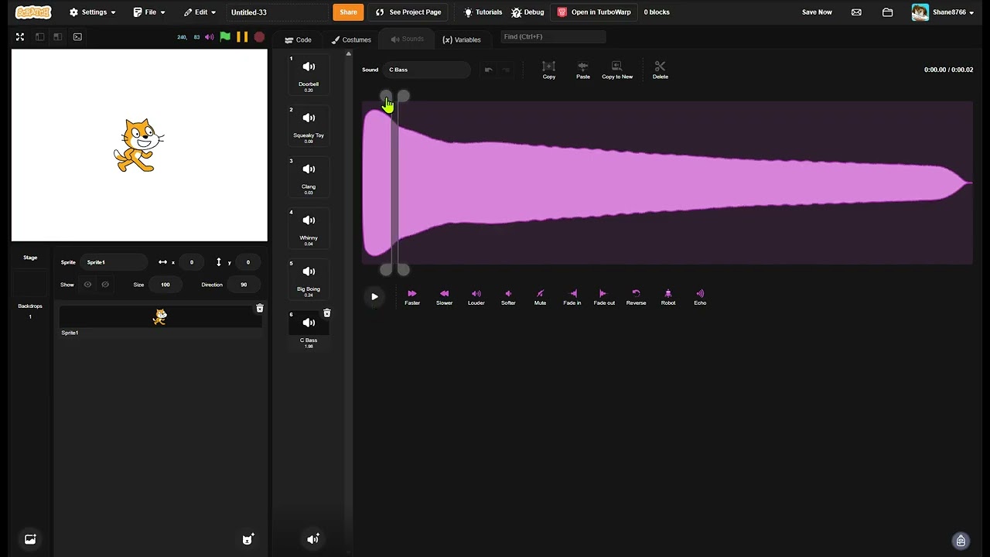Apply the Softer effect
Image resolution: width=990 pixels, height=557 pixels.
coord(508,297)
